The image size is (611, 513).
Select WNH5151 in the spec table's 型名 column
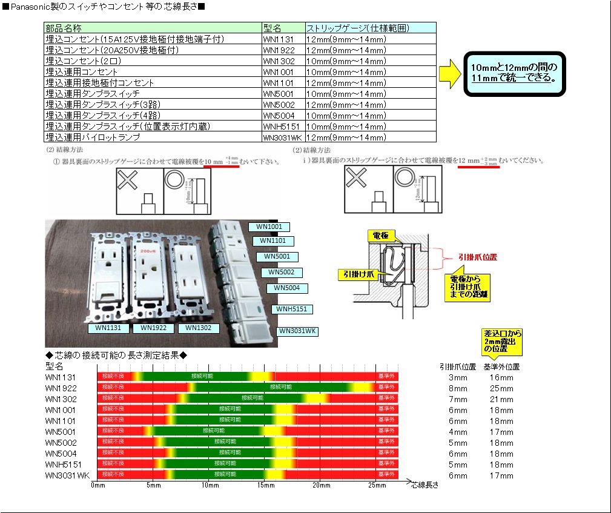click(x=283, y=126)
